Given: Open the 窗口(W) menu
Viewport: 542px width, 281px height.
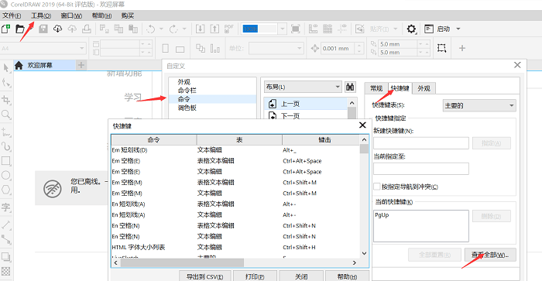Looking at the screenshot, I should [71, 15].
